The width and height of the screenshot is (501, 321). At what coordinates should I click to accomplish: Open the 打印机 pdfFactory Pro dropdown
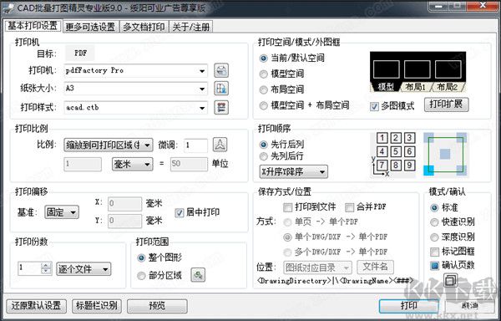(x=136, y=71)
